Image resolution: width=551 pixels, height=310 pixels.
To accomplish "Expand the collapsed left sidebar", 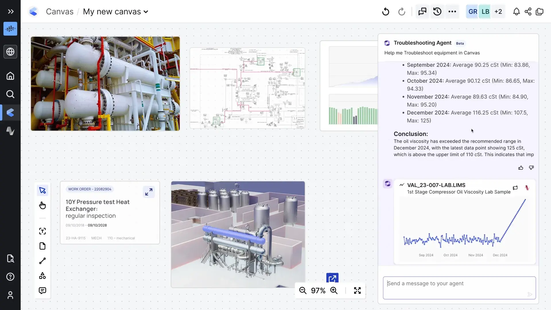I will point(11,11).
